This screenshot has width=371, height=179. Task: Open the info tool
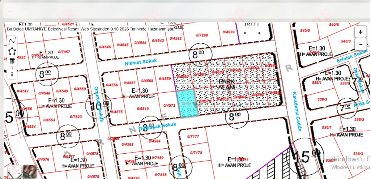(12, 74)
